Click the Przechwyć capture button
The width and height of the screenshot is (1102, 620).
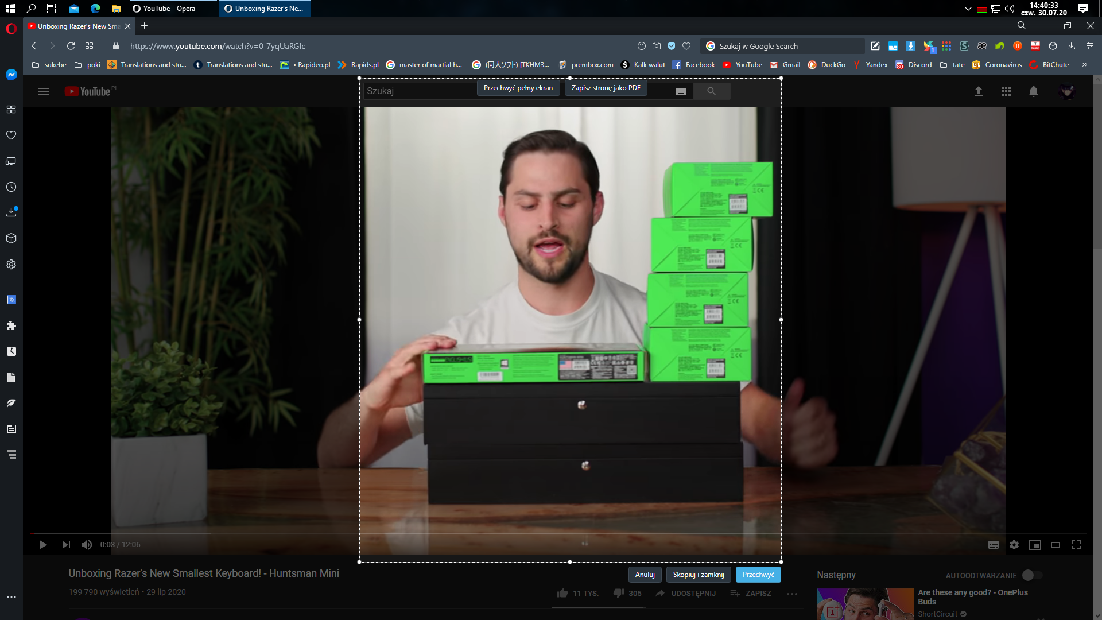(758, 575)
